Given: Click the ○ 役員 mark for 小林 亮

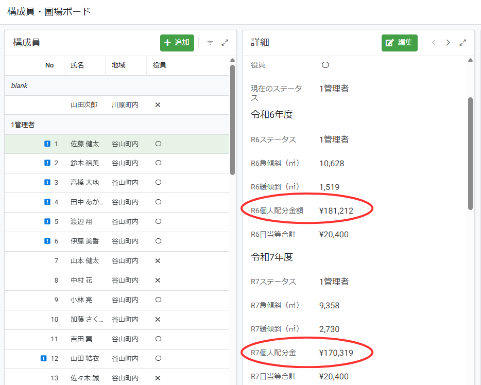Looking at the screenshot, I should pyautogui.click(x=158, y=300).
